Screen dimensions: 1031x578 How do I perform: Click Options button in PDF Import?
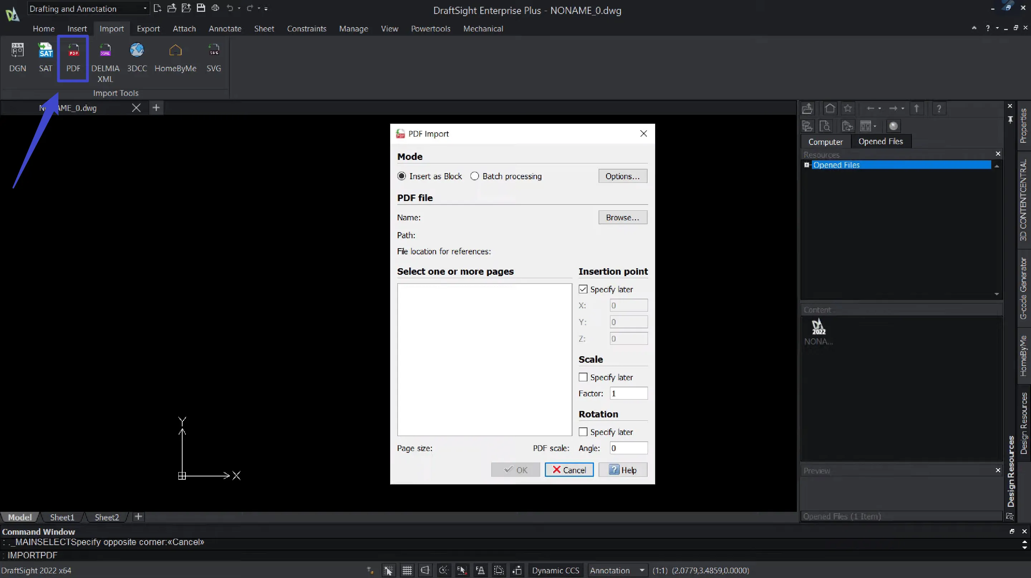622,176
